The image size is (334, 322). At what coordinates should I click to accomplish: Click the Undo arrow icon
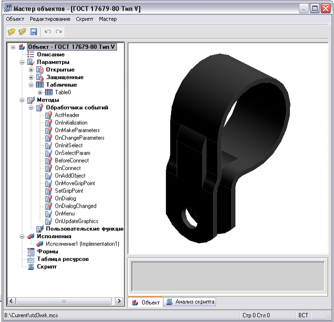pos(47,32)
